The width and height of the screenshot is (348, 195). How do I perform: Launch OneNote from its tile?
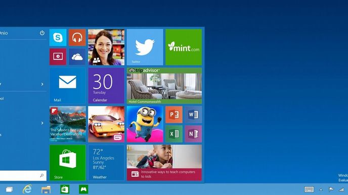click(193, 134)
